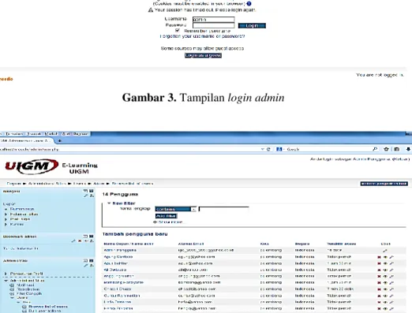Edit the Guntur user with wrench icon
This screenshot has height=313, width=412.
point(391,296)
